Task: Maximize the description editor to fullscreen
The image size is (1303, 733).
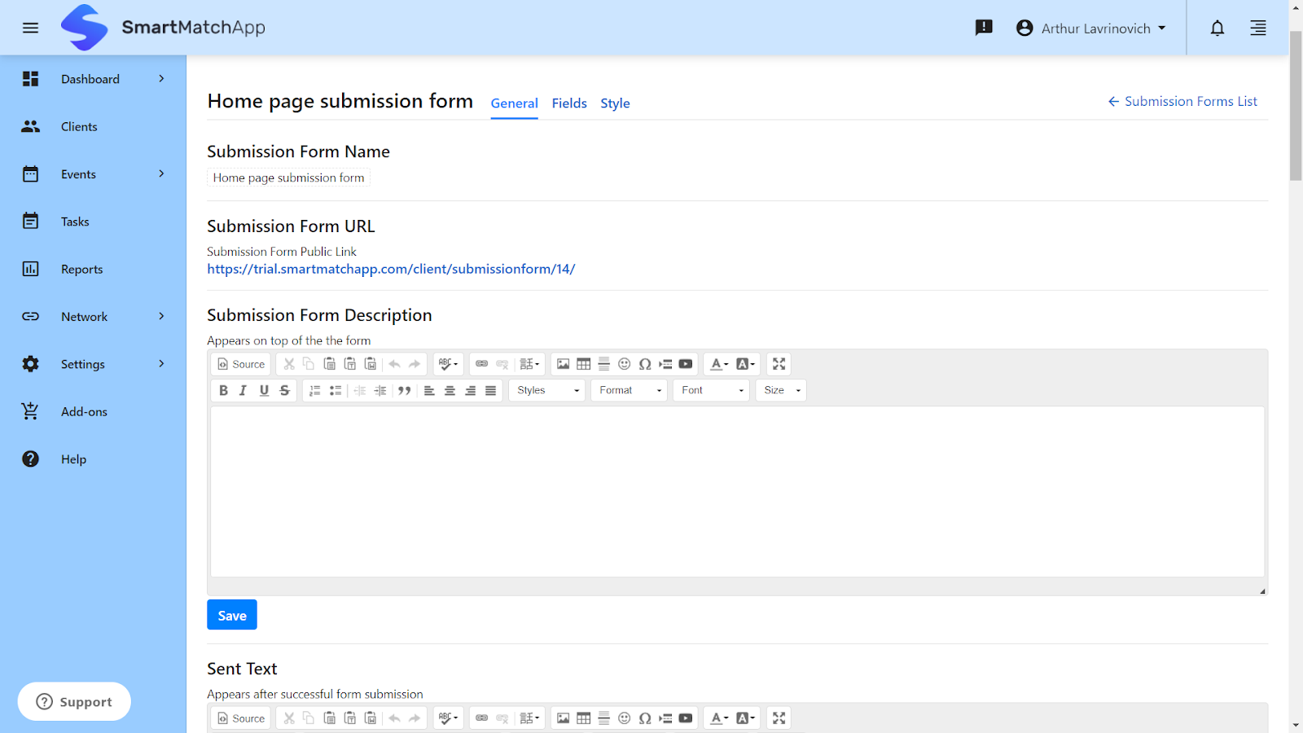Action: [779, 364]
